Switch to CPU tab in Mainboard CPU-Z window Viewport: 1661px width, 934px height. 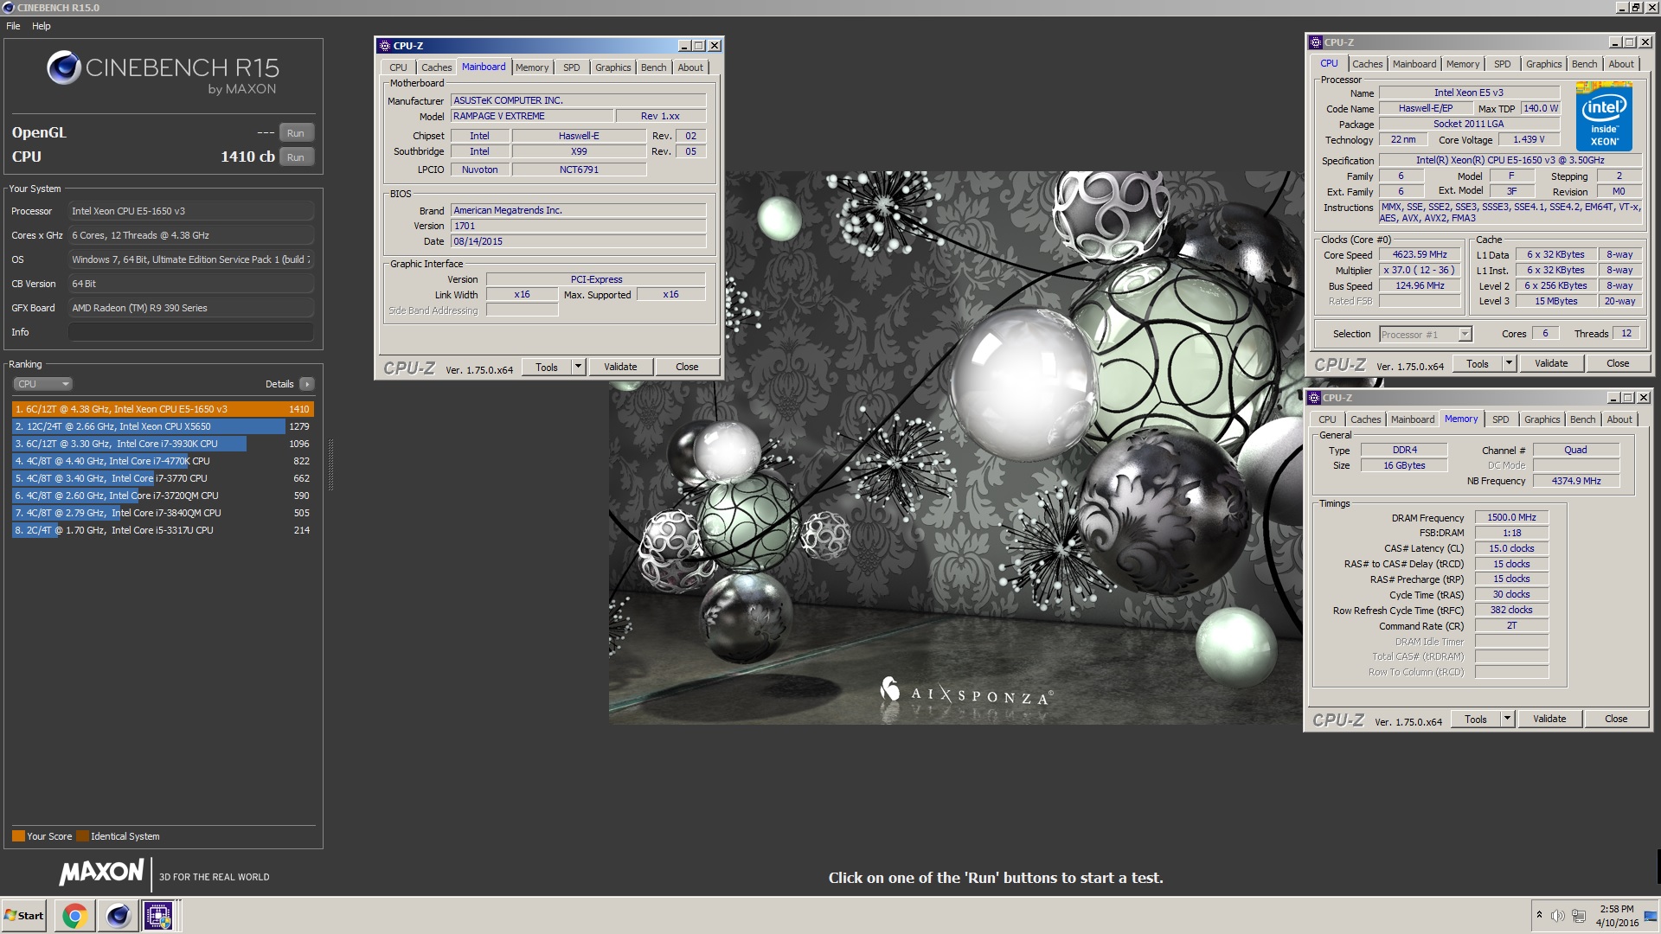[398, 67]
